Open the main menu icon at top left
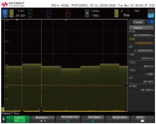Viewport: 156px width, 124px height. pyautogui.click(x=5, y=13)
